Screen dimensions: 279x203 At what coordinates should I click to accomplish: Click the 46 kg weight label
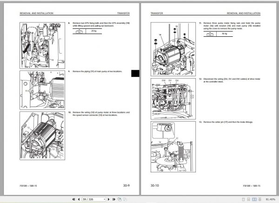[225, 34]
